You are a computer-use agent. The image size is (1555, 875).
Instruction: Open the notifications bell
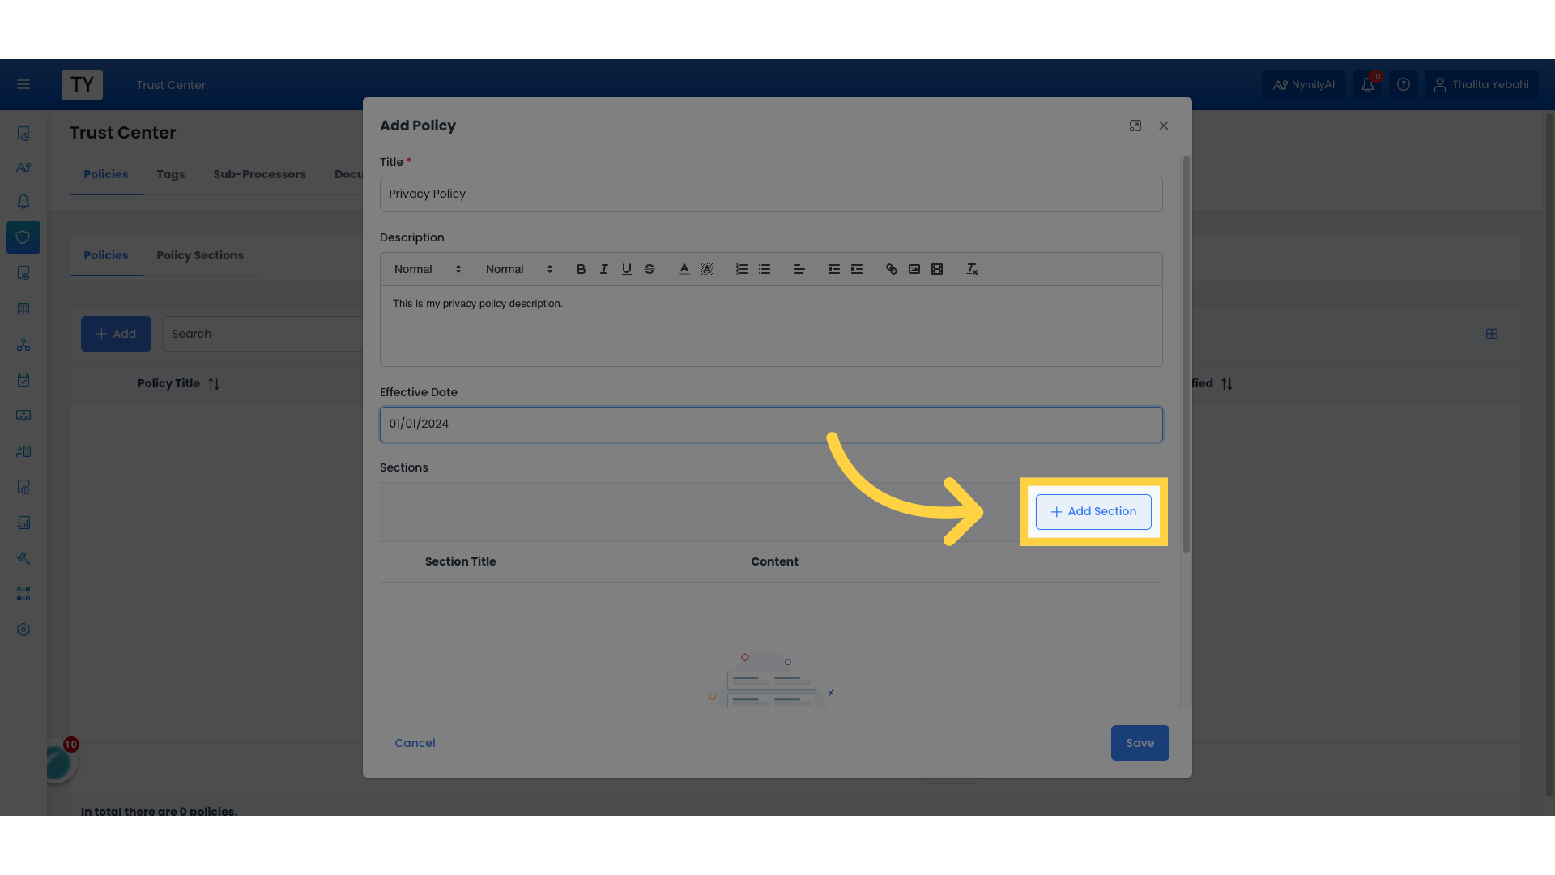click(x=1368, y=84)
